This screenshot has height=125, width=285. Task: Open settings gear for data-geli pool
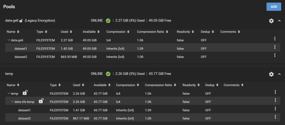tap(271, 21)
